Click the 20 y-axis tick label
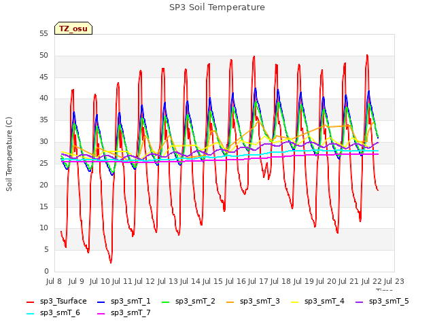 tap(43, 185)
